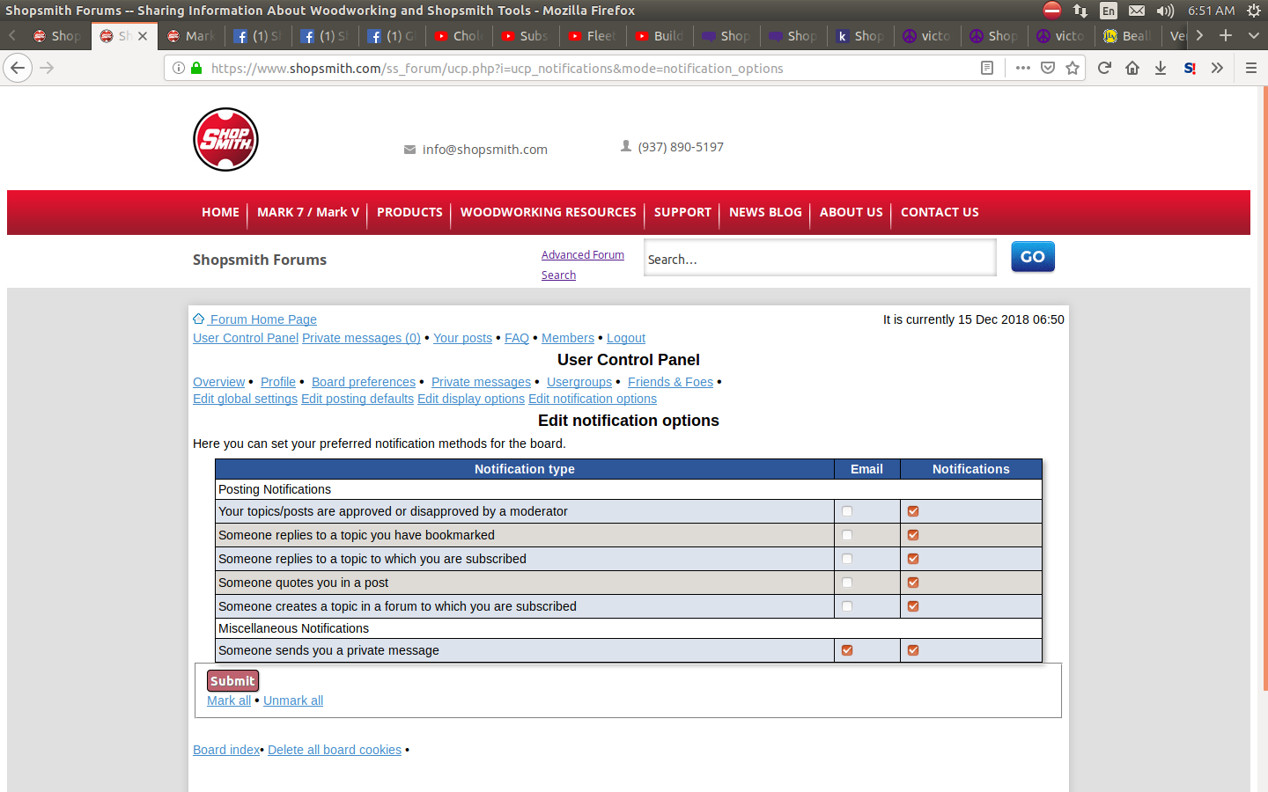
Task: Open the mail indicator in top panel
Action: point(1137,11)
